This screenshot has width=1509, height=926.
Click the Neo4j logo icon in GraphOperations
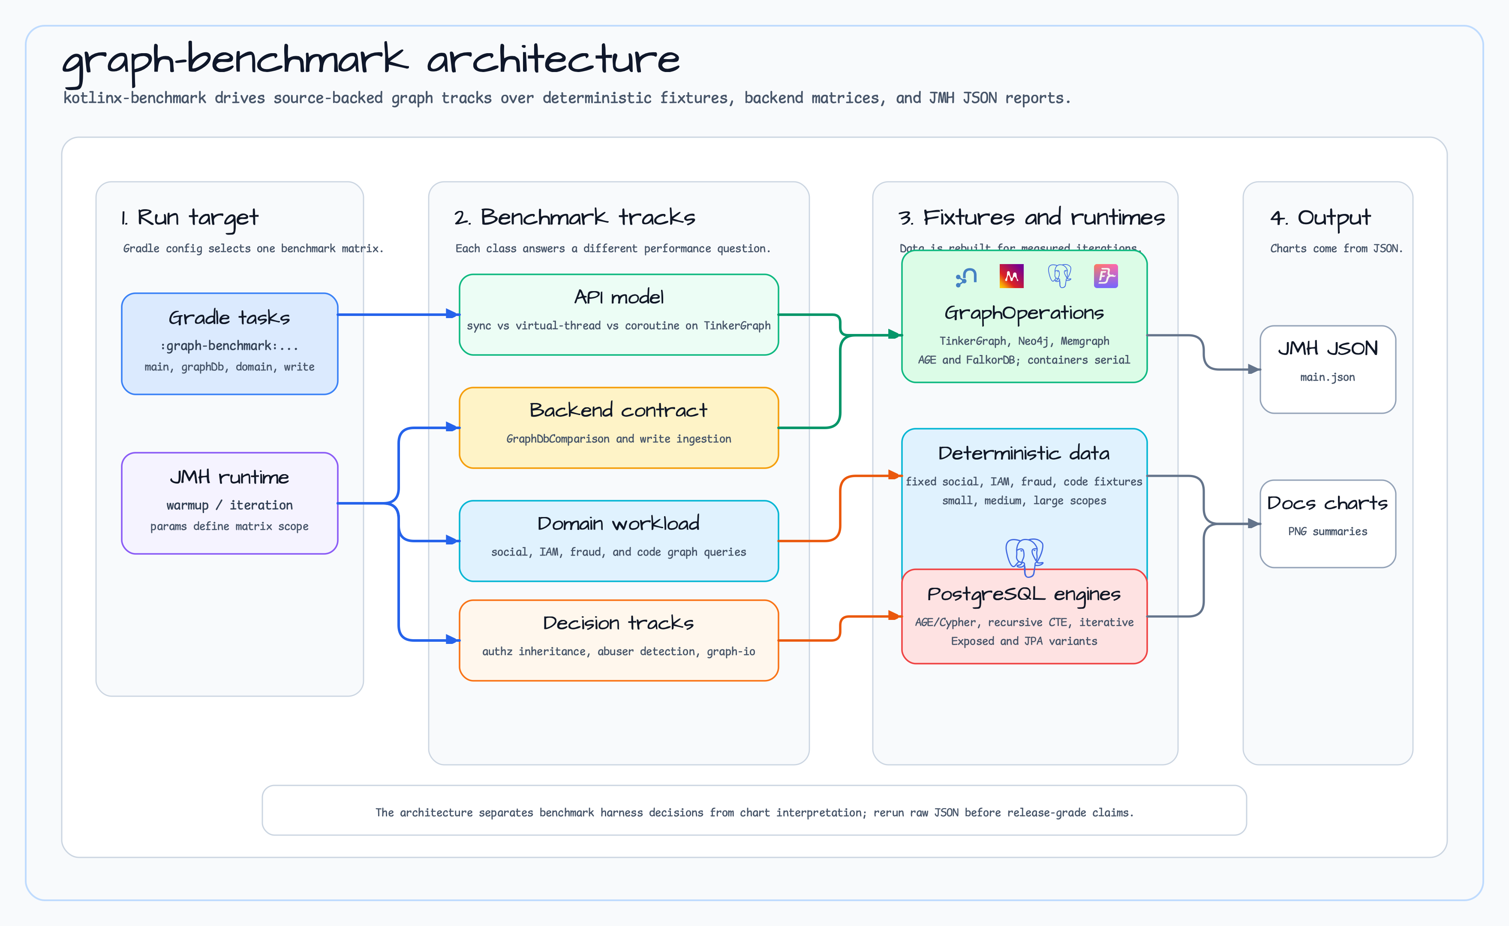click(x=966, y=277)
